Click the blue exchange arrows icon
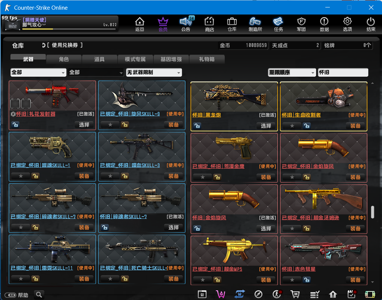The height and width of the screenshot is (300, 382). tap(240, 294)
